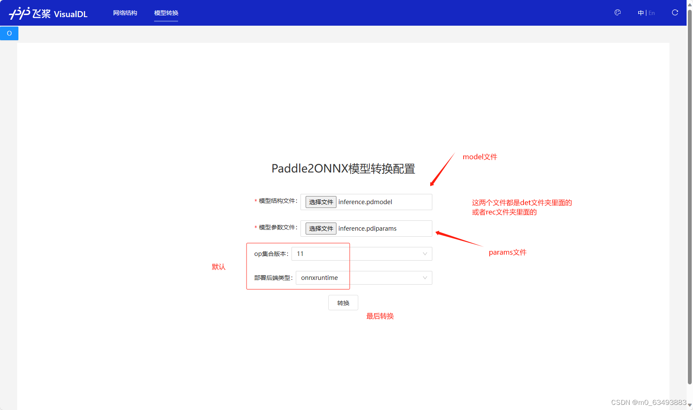Click the op集合版本 label
The image size is (693, 410).
[271, 254]
